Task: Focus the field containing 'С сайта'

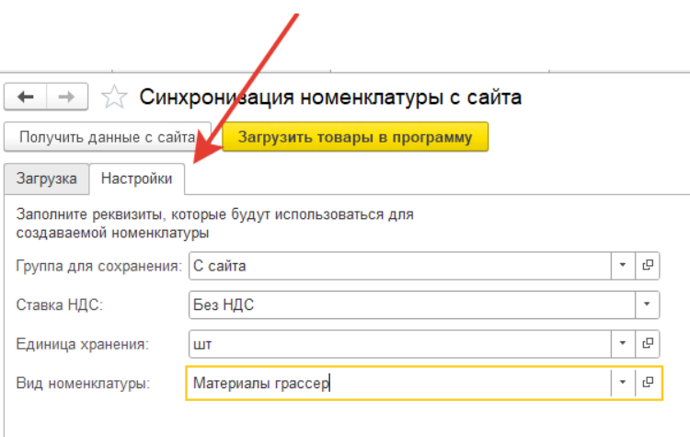Action: 399,265
